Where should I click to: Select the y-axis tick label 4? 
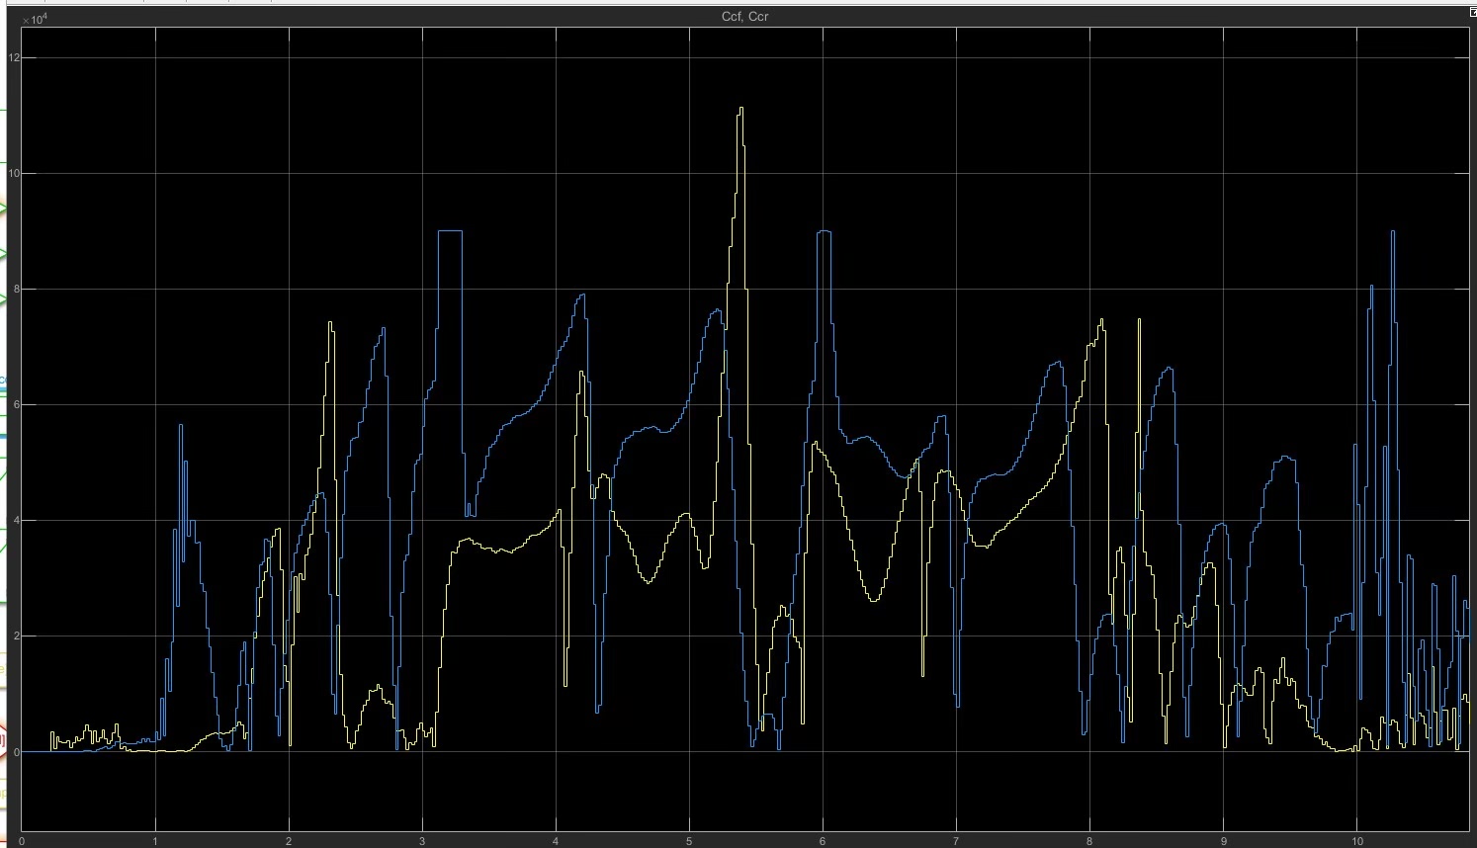click(15, 521)
